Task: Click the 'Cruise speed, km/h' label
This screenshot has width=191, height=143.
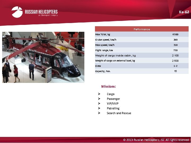Action: tap(106, 40)
